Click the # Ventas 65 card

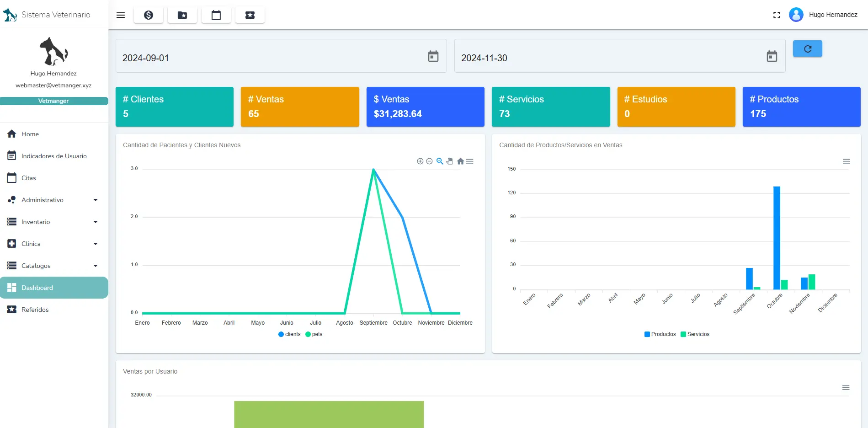[x=300, y=107]
